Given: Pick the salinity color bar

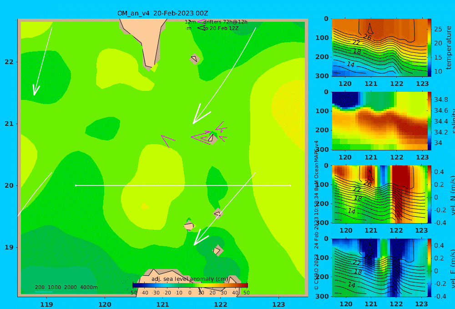Looking at the screenshot, I should click(429, 121).
